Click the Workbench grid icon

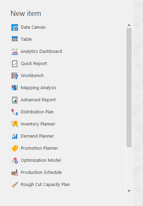[x=15, y=76]
